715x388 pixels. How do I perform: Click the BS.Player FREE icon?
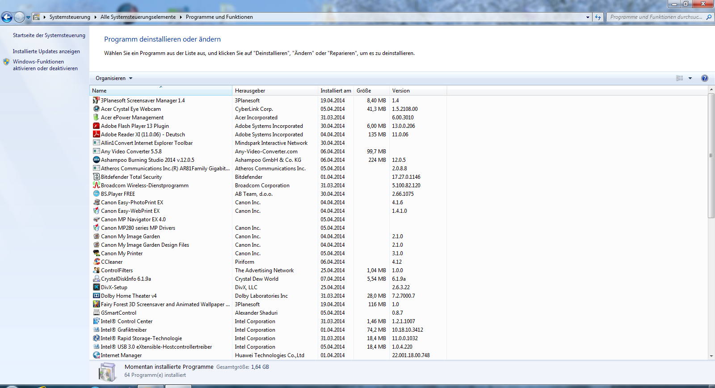click(x=96, y=194)
